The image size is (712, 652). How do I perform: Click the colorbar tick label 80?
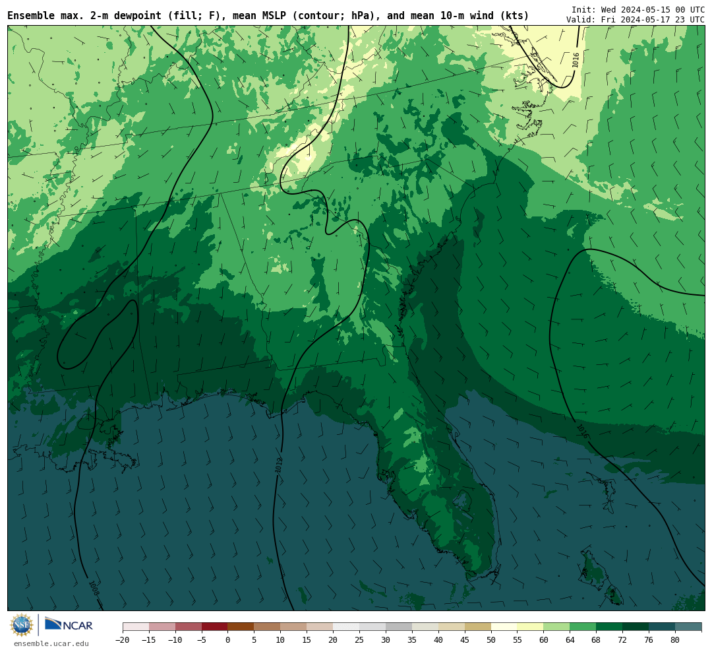pyautogui.click(x=675, y=639)
